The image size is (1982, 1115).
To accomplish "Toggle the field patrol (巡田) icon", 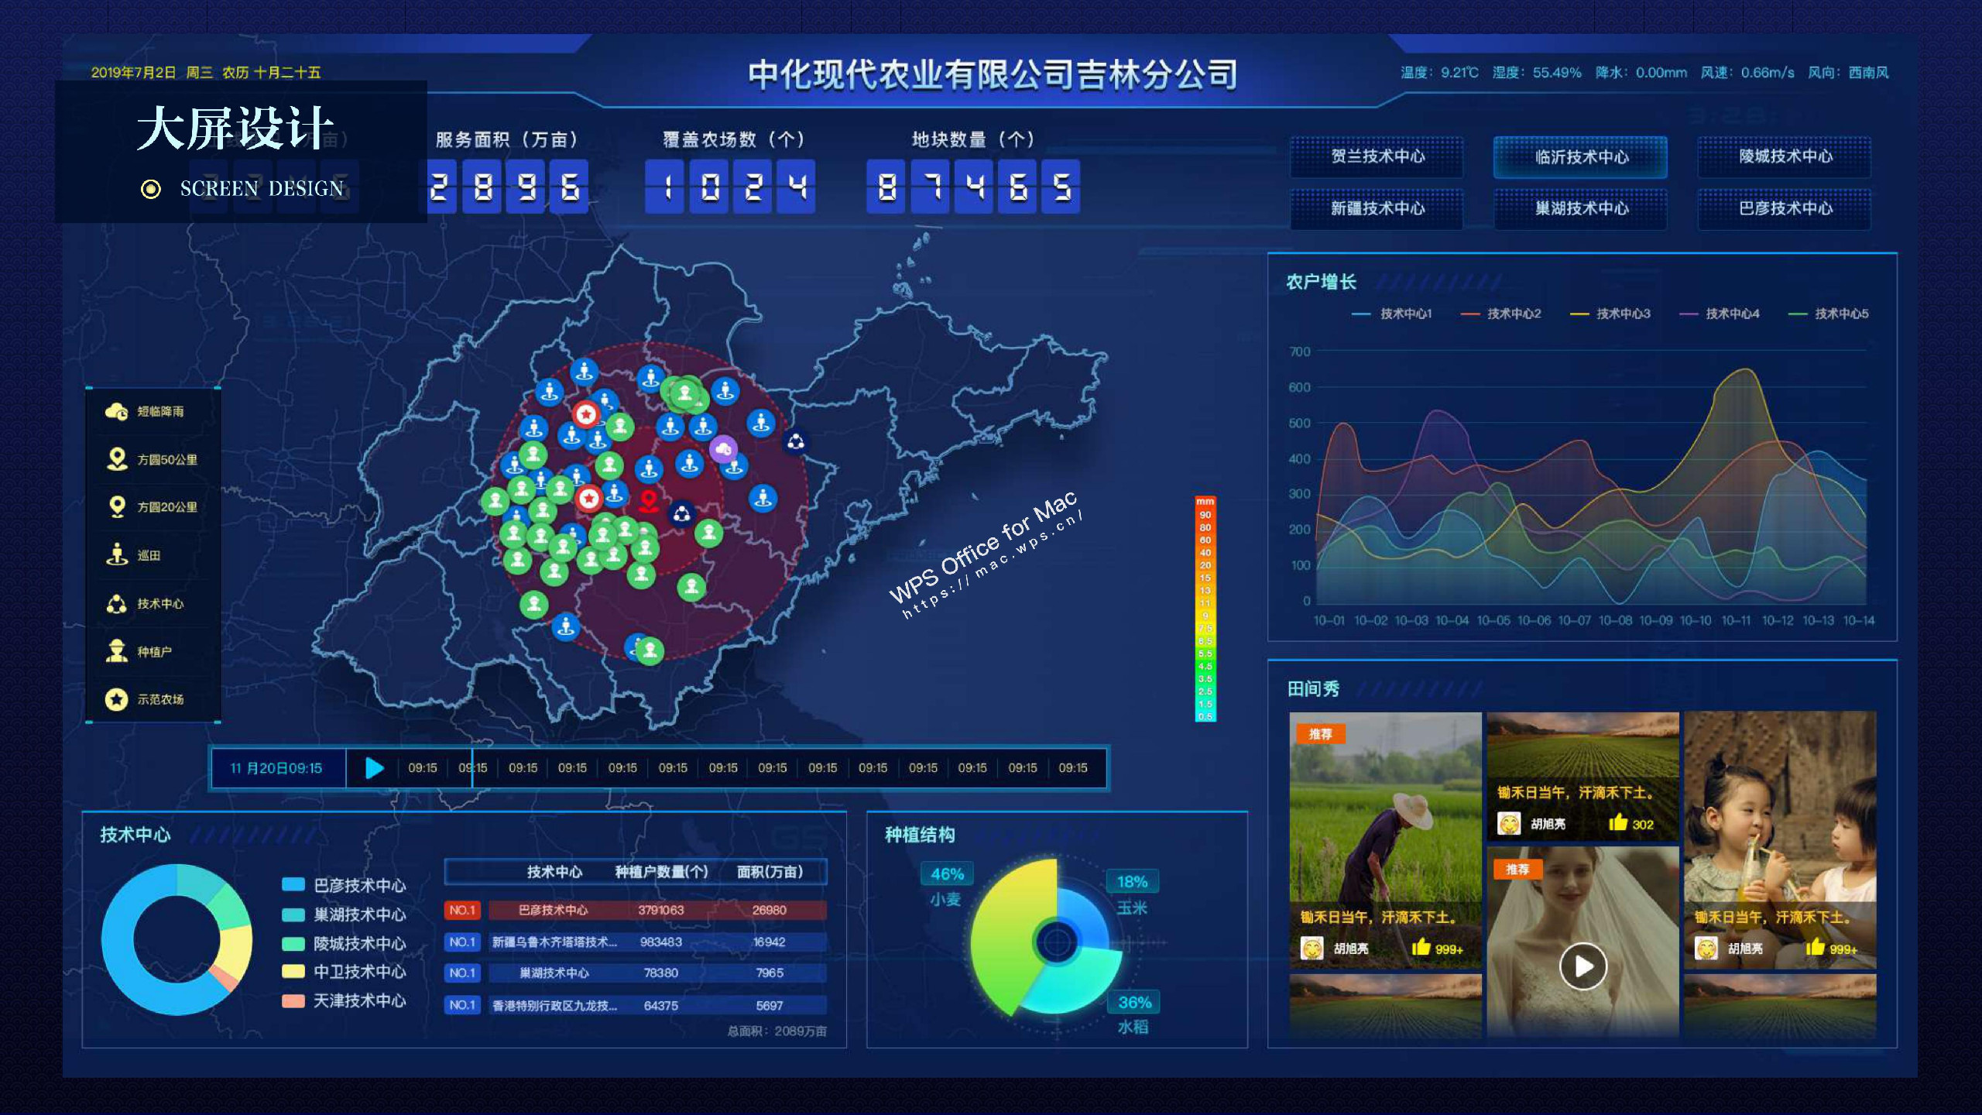I will coord(116,554).
